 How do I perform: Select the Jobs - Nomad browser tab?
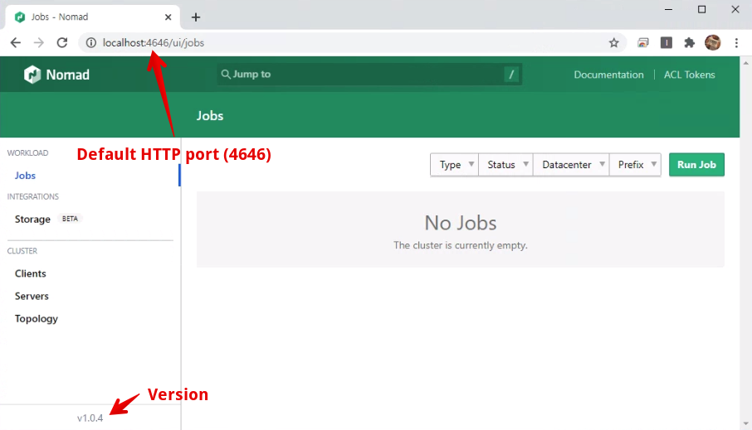93,17
